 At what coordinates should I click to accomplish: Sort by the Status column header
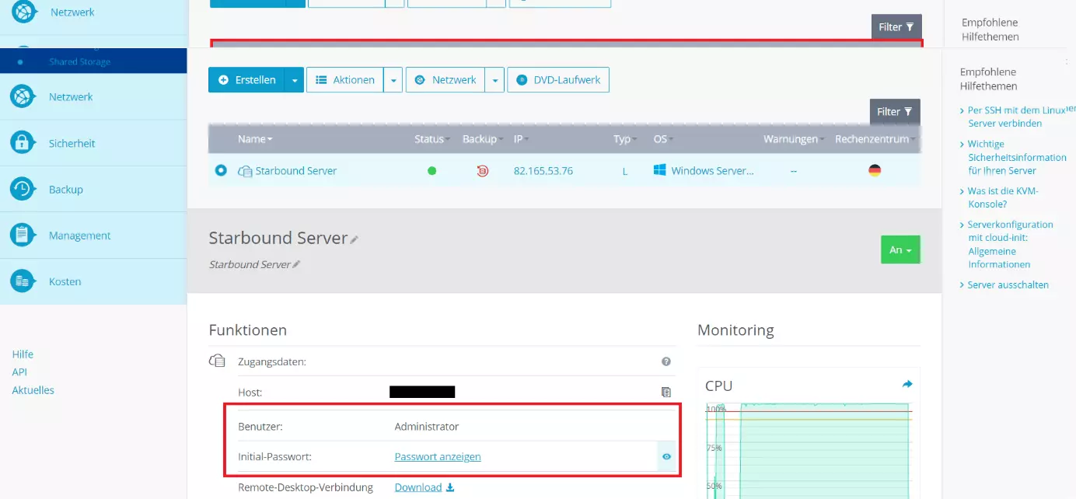point(432,139)
